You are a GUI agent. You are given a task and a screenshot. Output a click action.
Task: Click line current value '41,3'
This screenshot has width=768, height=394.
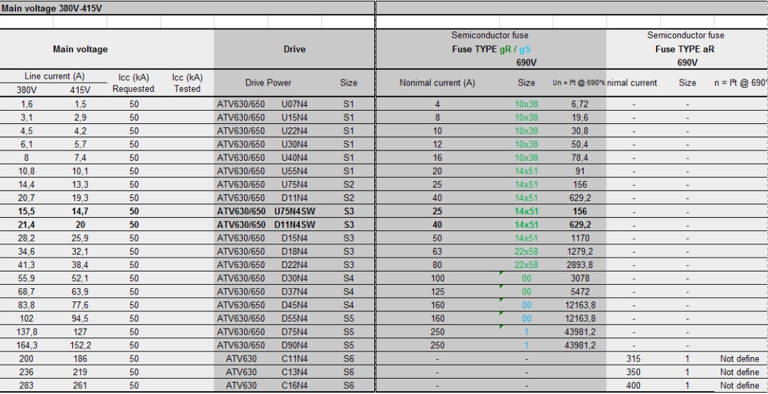click(x=26, y=265)
